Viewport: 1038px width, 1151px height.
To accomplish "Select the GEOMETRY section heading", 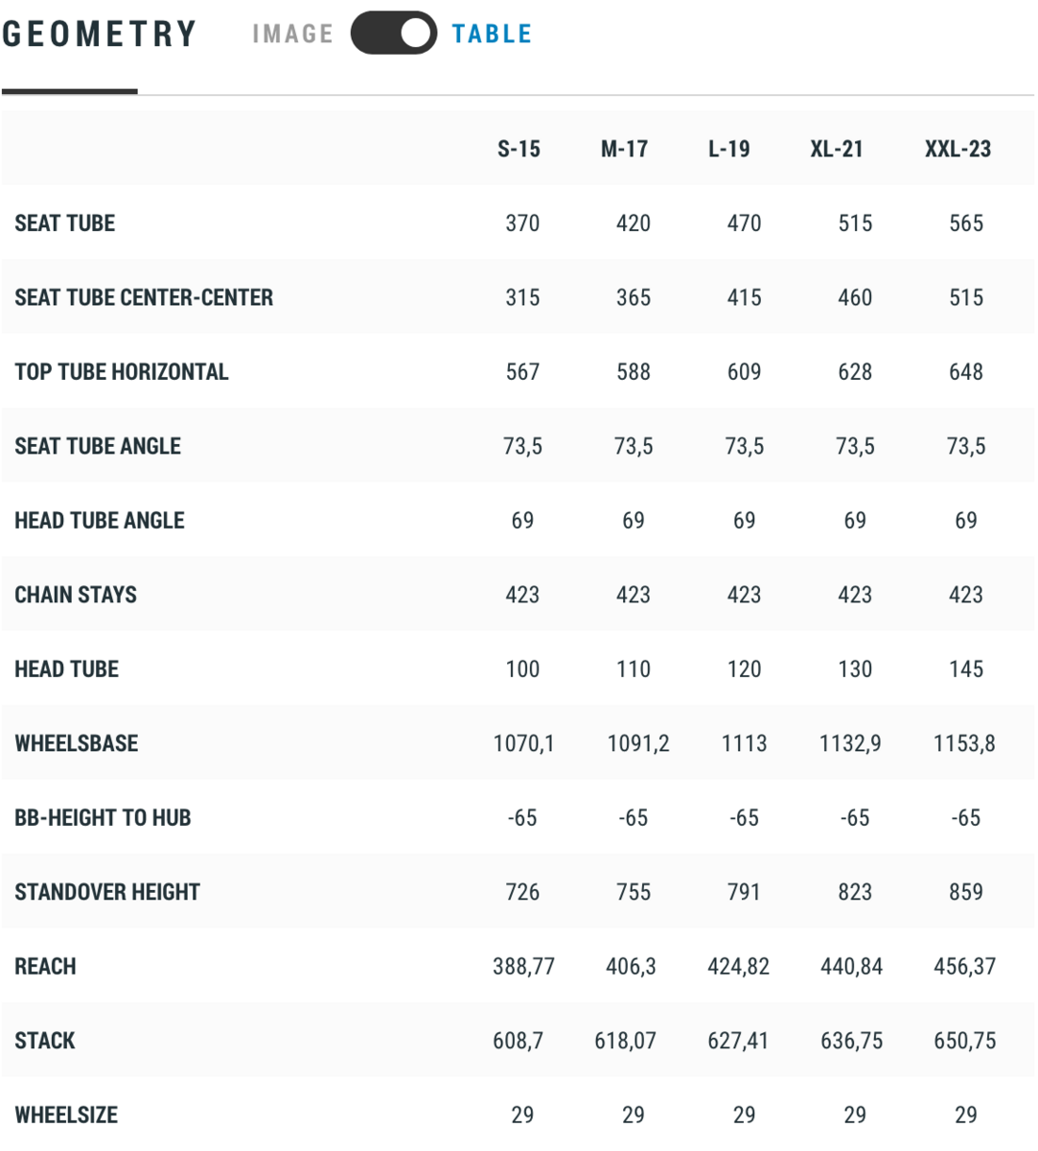I will 100,35.
